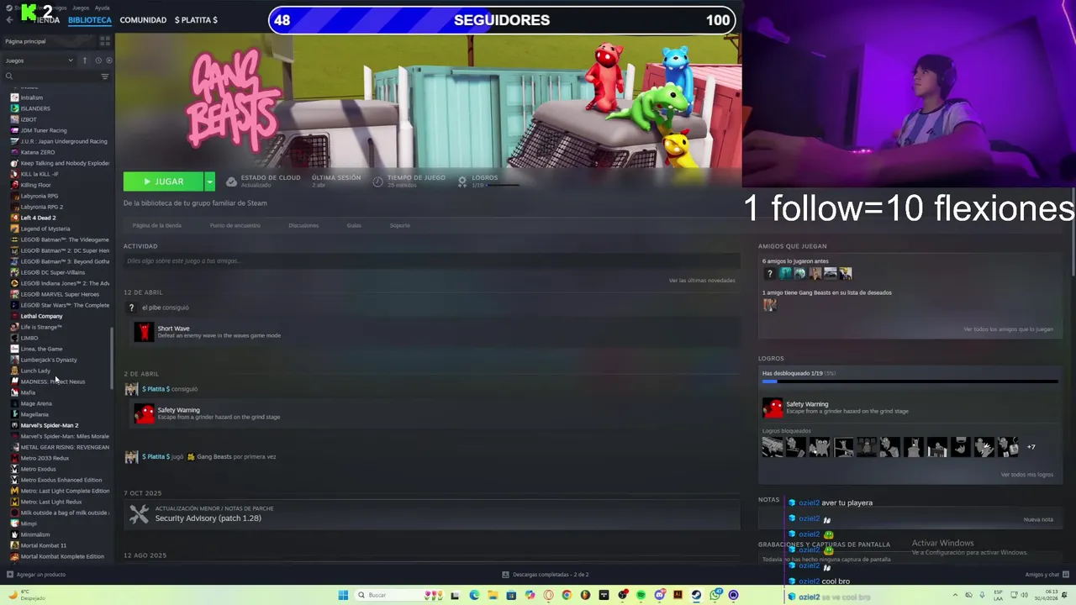1076x605 pixels.
Task: Open Amigos y chat
Action: tap(1047, 575)
